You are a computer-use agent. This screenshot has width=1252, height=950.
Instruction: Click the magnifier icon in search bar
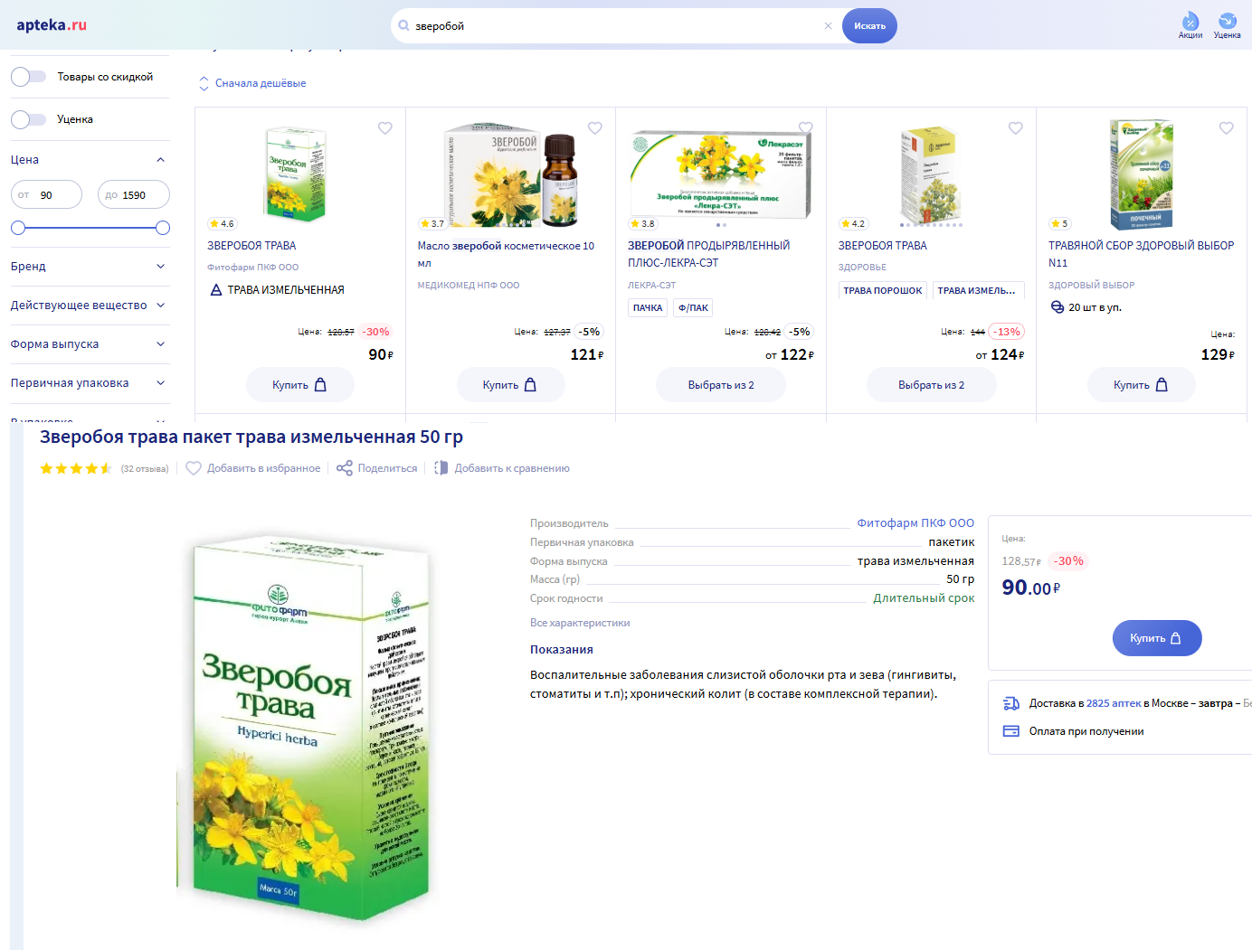(403, 26)
